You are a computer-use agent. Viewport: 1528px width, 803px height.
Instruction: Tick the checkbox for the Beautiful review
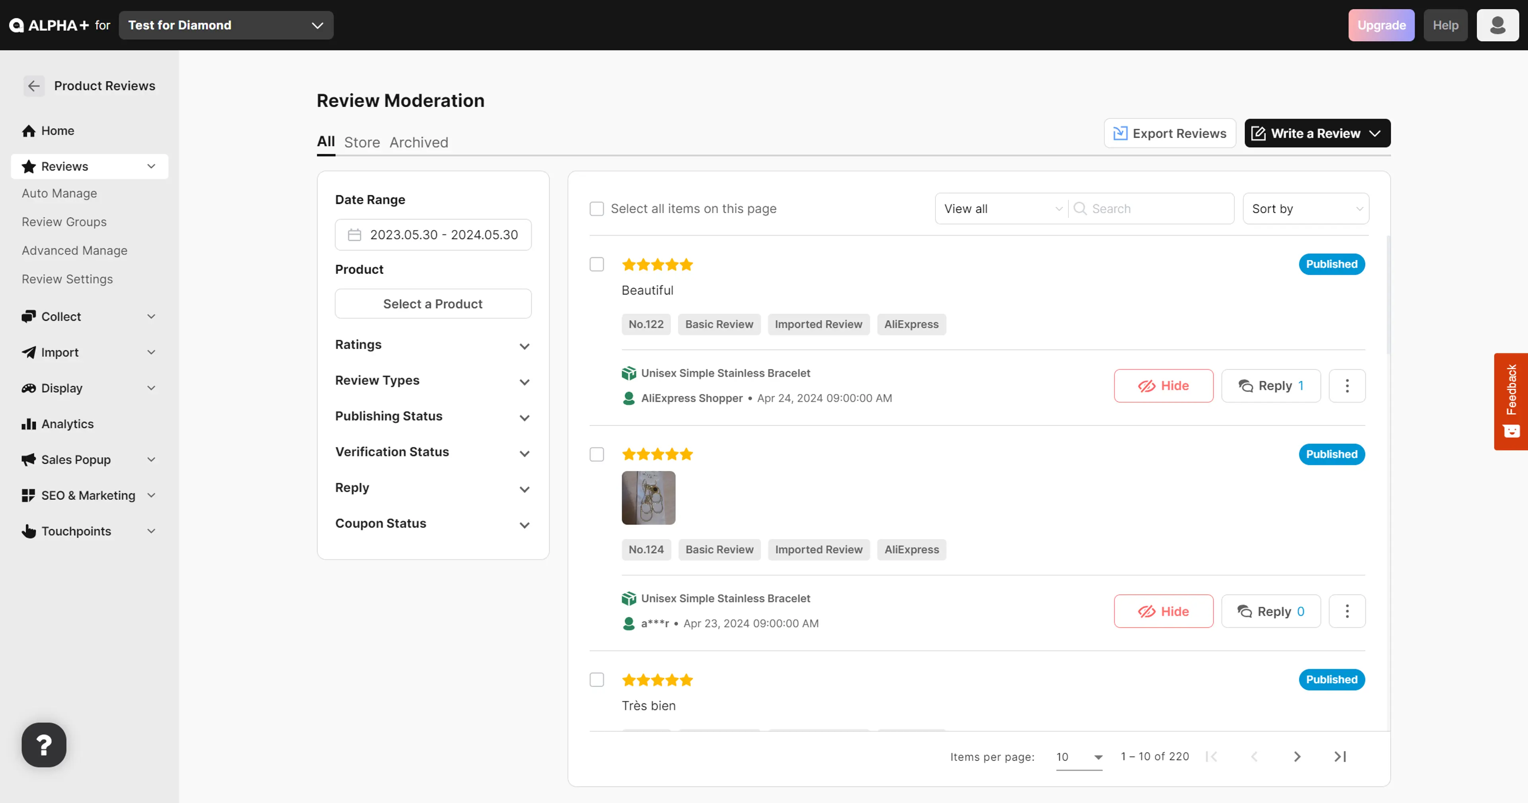pos(596,264)
